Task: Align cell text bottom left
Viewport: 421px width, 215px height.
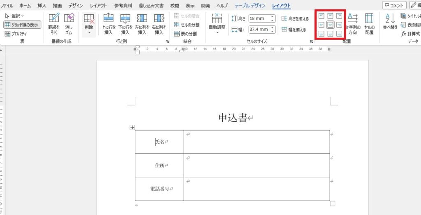Action: (322, 34)
